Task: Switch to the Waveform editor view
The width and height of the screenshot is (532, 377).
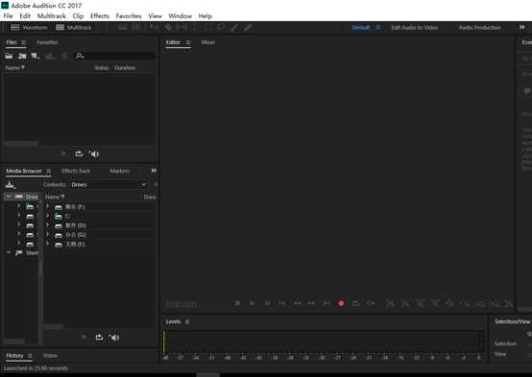Action: 29,28
